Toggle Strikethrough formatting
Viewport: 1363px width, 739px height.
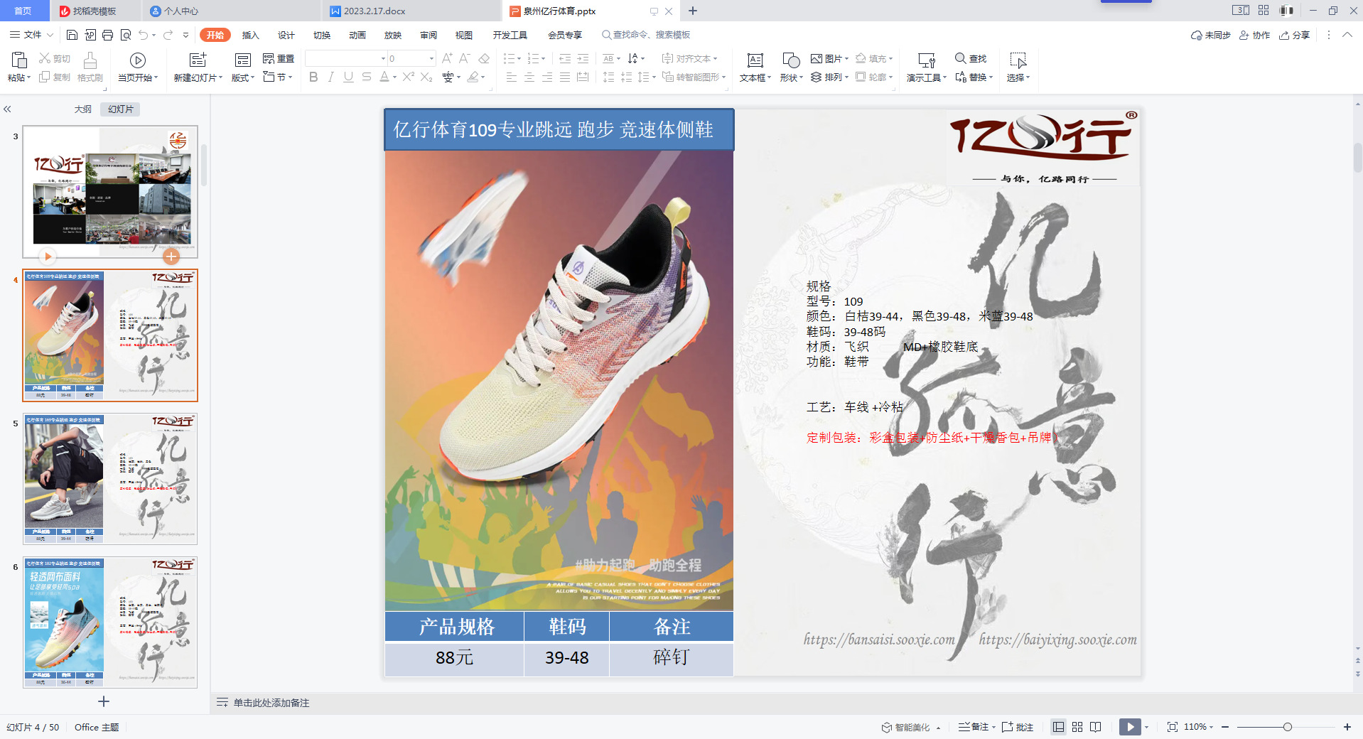point(367,77)
